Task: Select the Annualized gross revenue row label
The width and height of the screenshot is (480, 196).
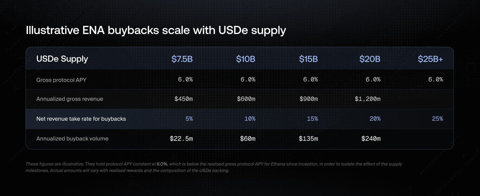Action: (70, 99)
